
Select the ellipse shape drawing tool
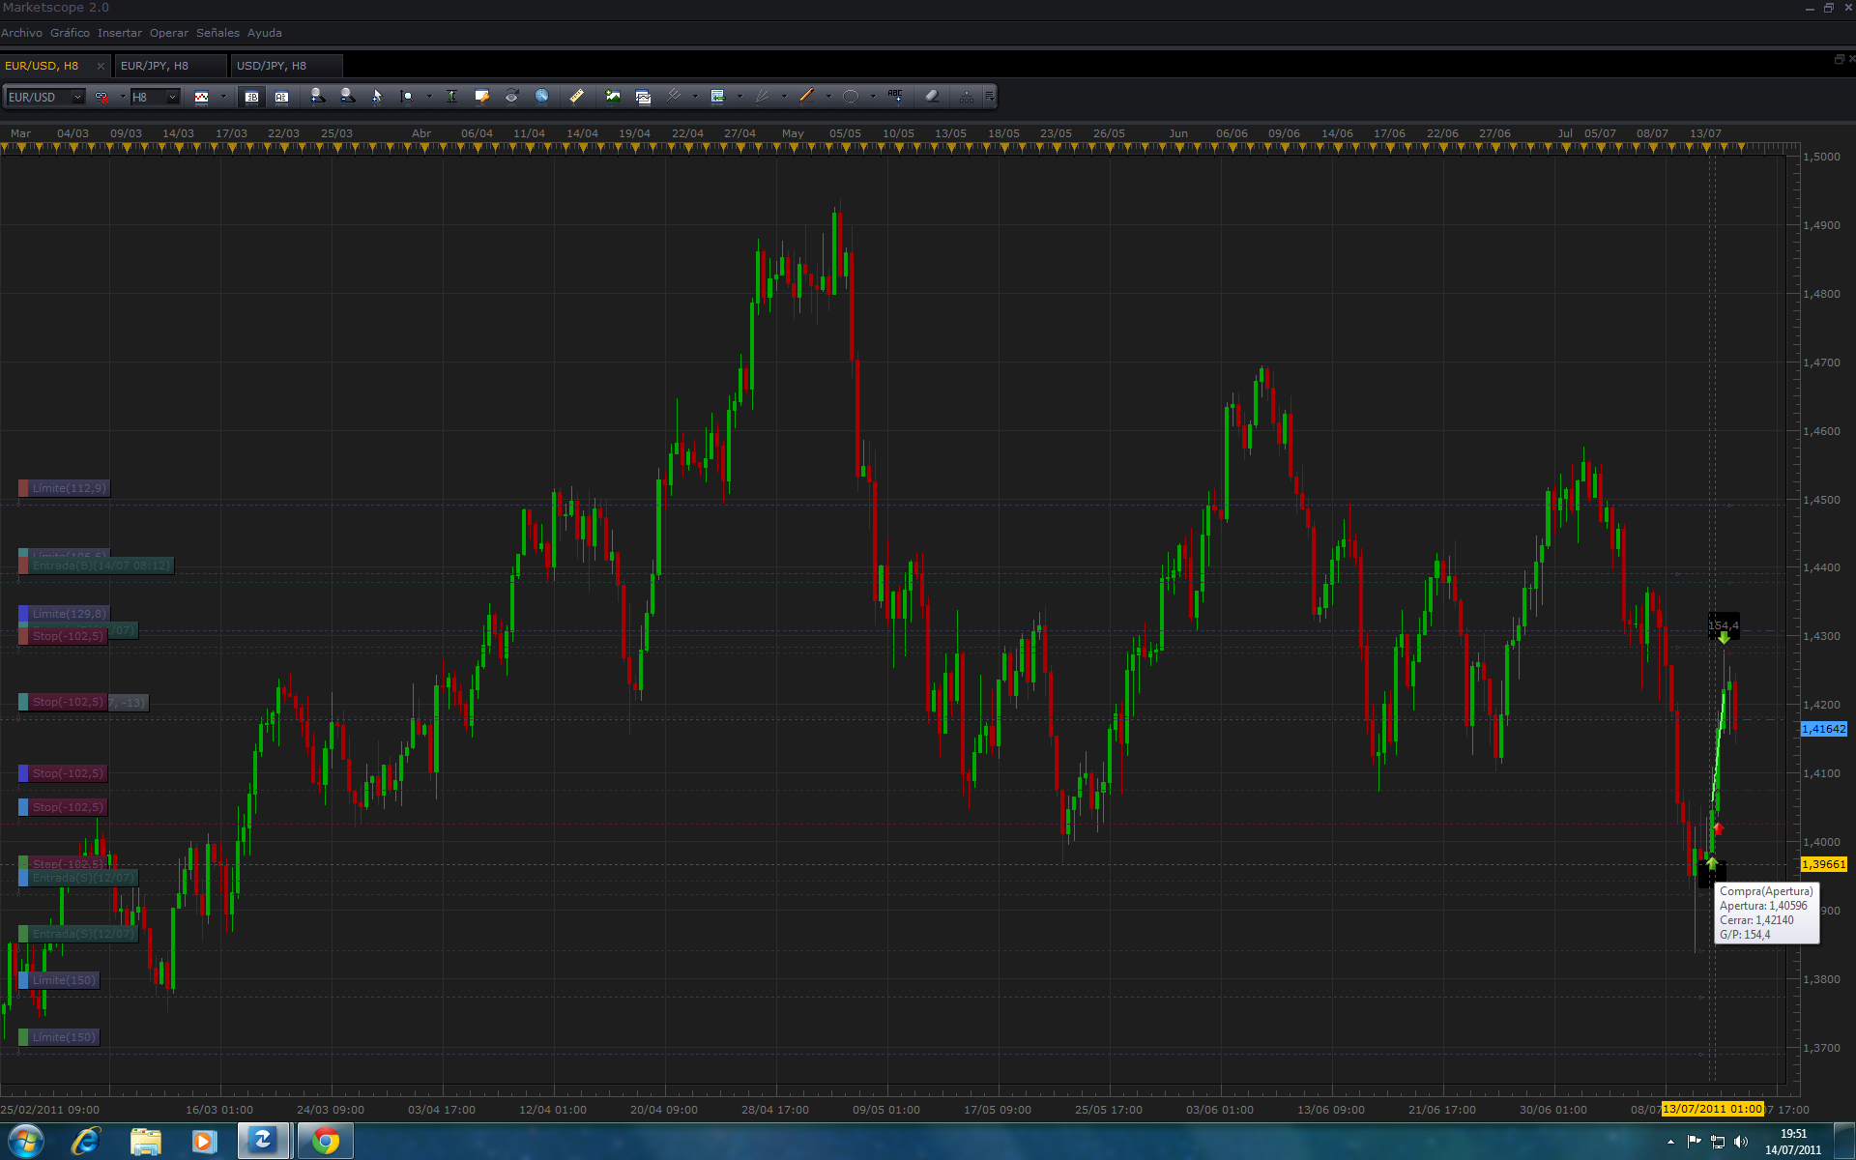point(851,97)
